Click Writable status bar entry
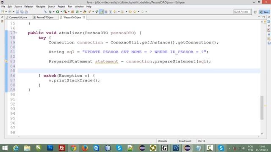The height and width of the screenshot is (152, 271). click(x=163, y=141)
